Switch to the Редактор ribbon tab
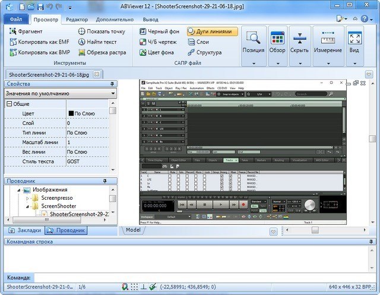Image resolution: width=380 pixels, height=295 pixels. pyautogui.click(x=77, y=19)
